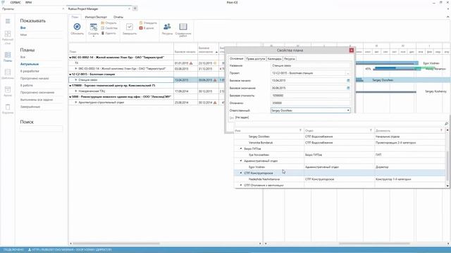Open Рабочий стол in left sidebar
The width and height of the screenshot is (451, 253).
click(x=8, y=37)
